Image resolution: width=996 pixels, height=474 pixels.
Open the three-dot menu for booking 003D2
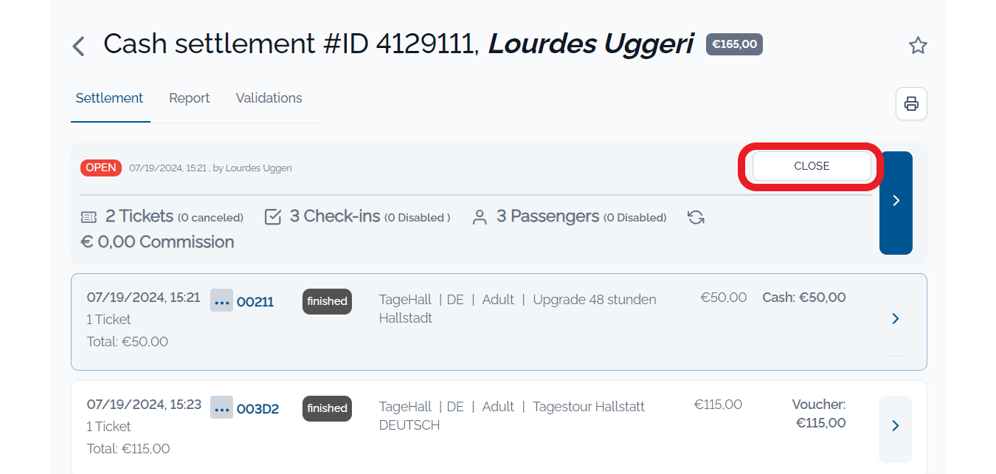pyautogui.click(x=221, y=408)
